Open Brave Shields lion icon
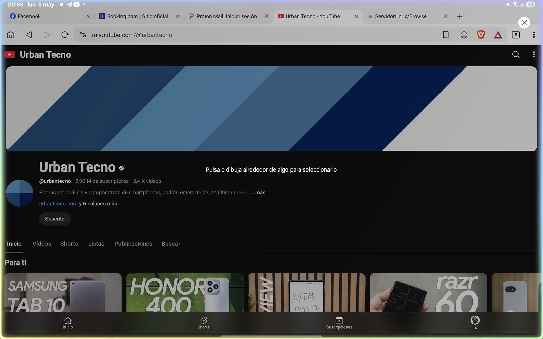The width and height of the screenshot is (543, 339). pos(481,35)
